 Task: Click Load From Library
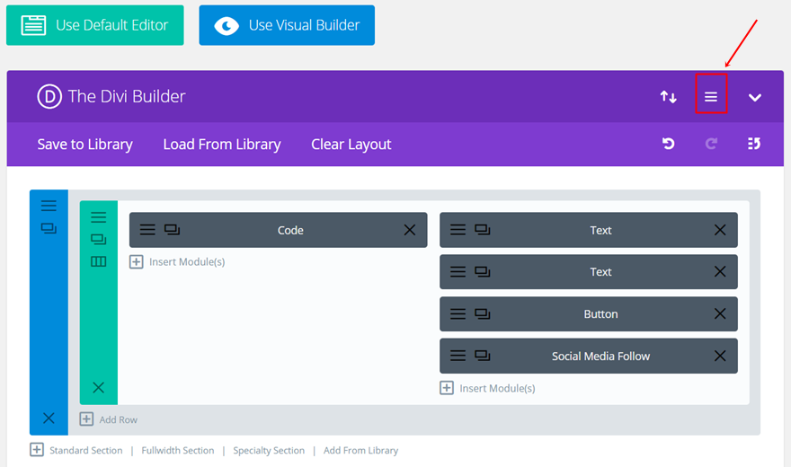[222, 145]
